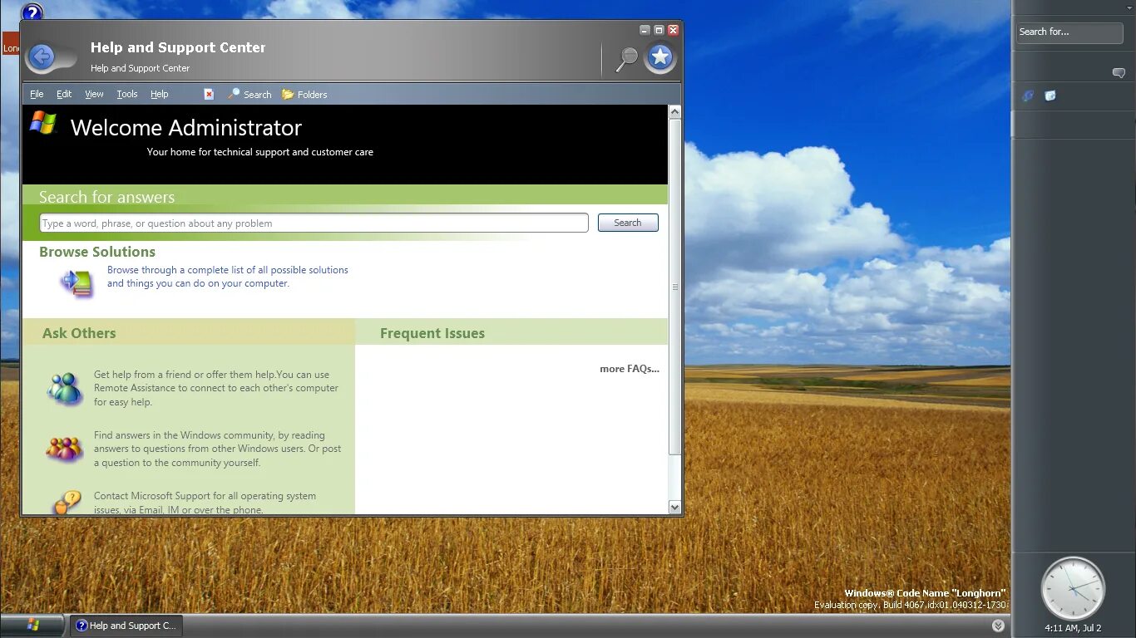
Task: Click the Contact Microsoft Support icon
Action: [x=66, y=503]
